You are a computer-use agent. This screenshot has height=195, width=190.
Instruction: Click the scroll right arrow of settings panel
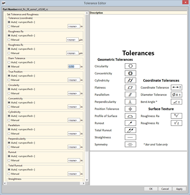click(83, 183)
